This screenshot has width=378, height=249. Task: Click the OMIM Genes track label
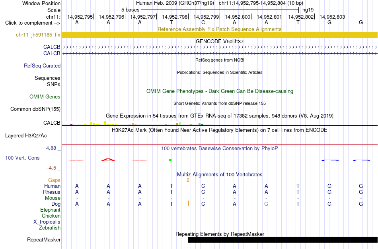pos(45,97)
